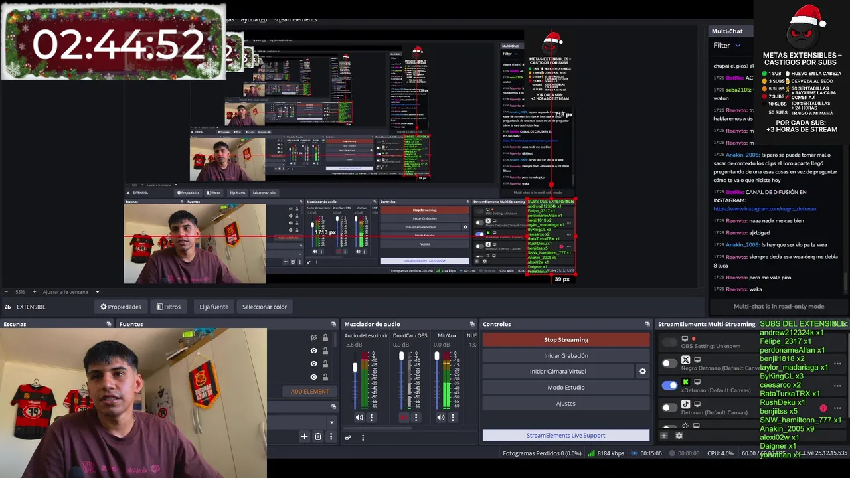Unmute the DroidCam OBS audio channel
This screenshot has height=478, width=850.
click(x=404, y=418)
